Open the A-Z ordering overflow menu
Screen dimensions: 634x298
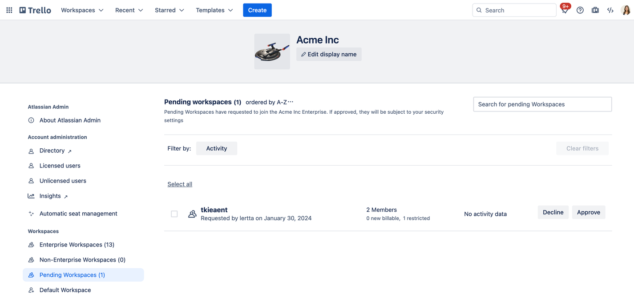(291, 102)
